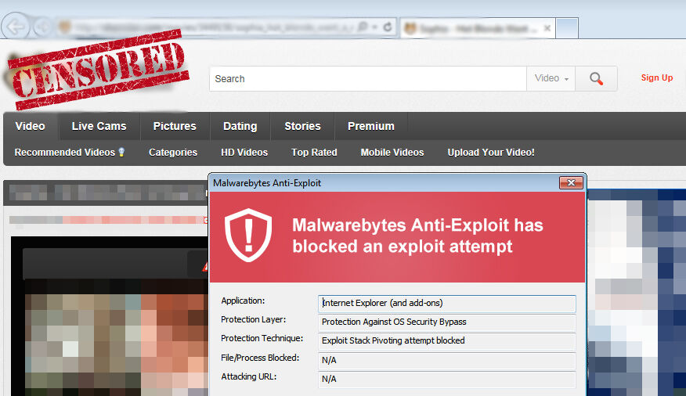
Task: Click the refresh icon in address bar
Action: [x=387, y=27]
